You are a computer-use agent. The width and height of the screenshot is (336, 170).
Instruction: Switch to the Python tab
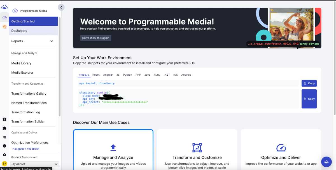coord(127,75)
